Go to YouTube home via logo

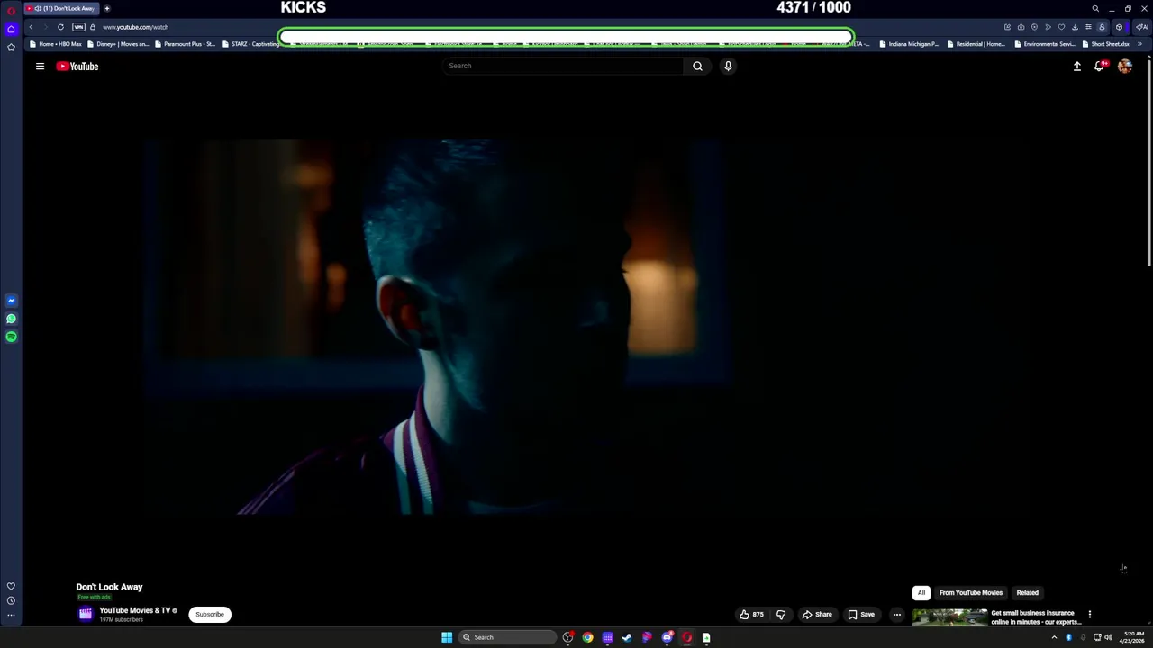coord(77,66)
